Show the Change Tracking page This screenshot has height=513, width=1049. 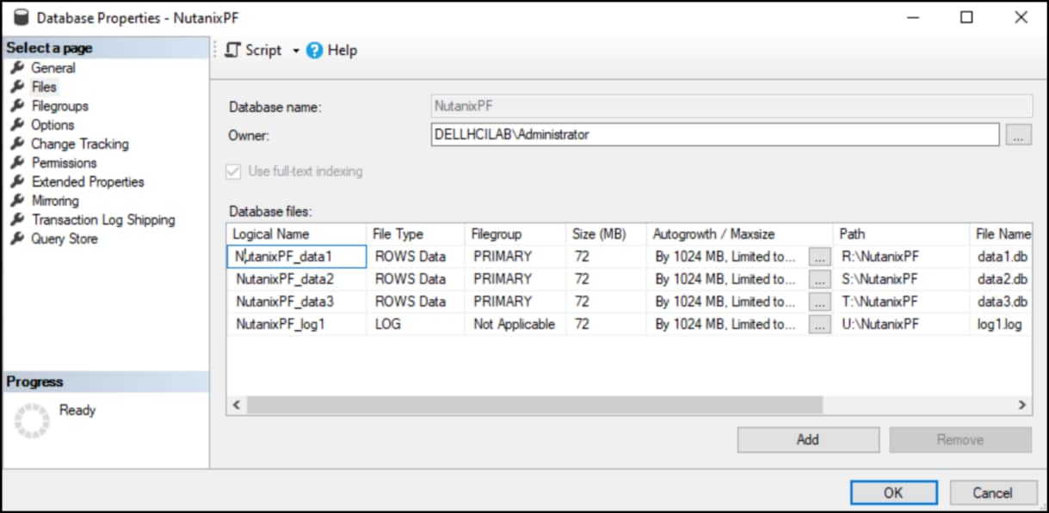coord(80,144)
